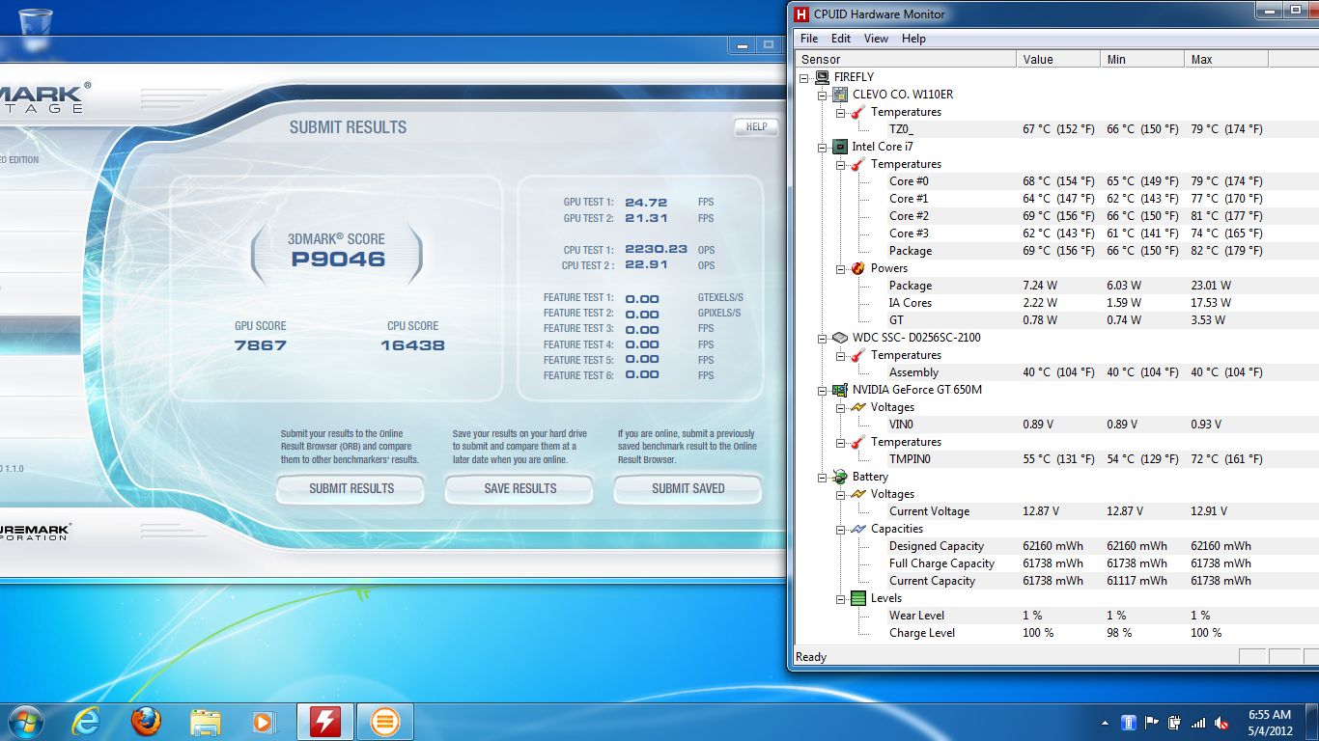The height and width of the screenshot is (741, 1319).
Task: Collapse the Battery tree node
Action: coord(822,477)
